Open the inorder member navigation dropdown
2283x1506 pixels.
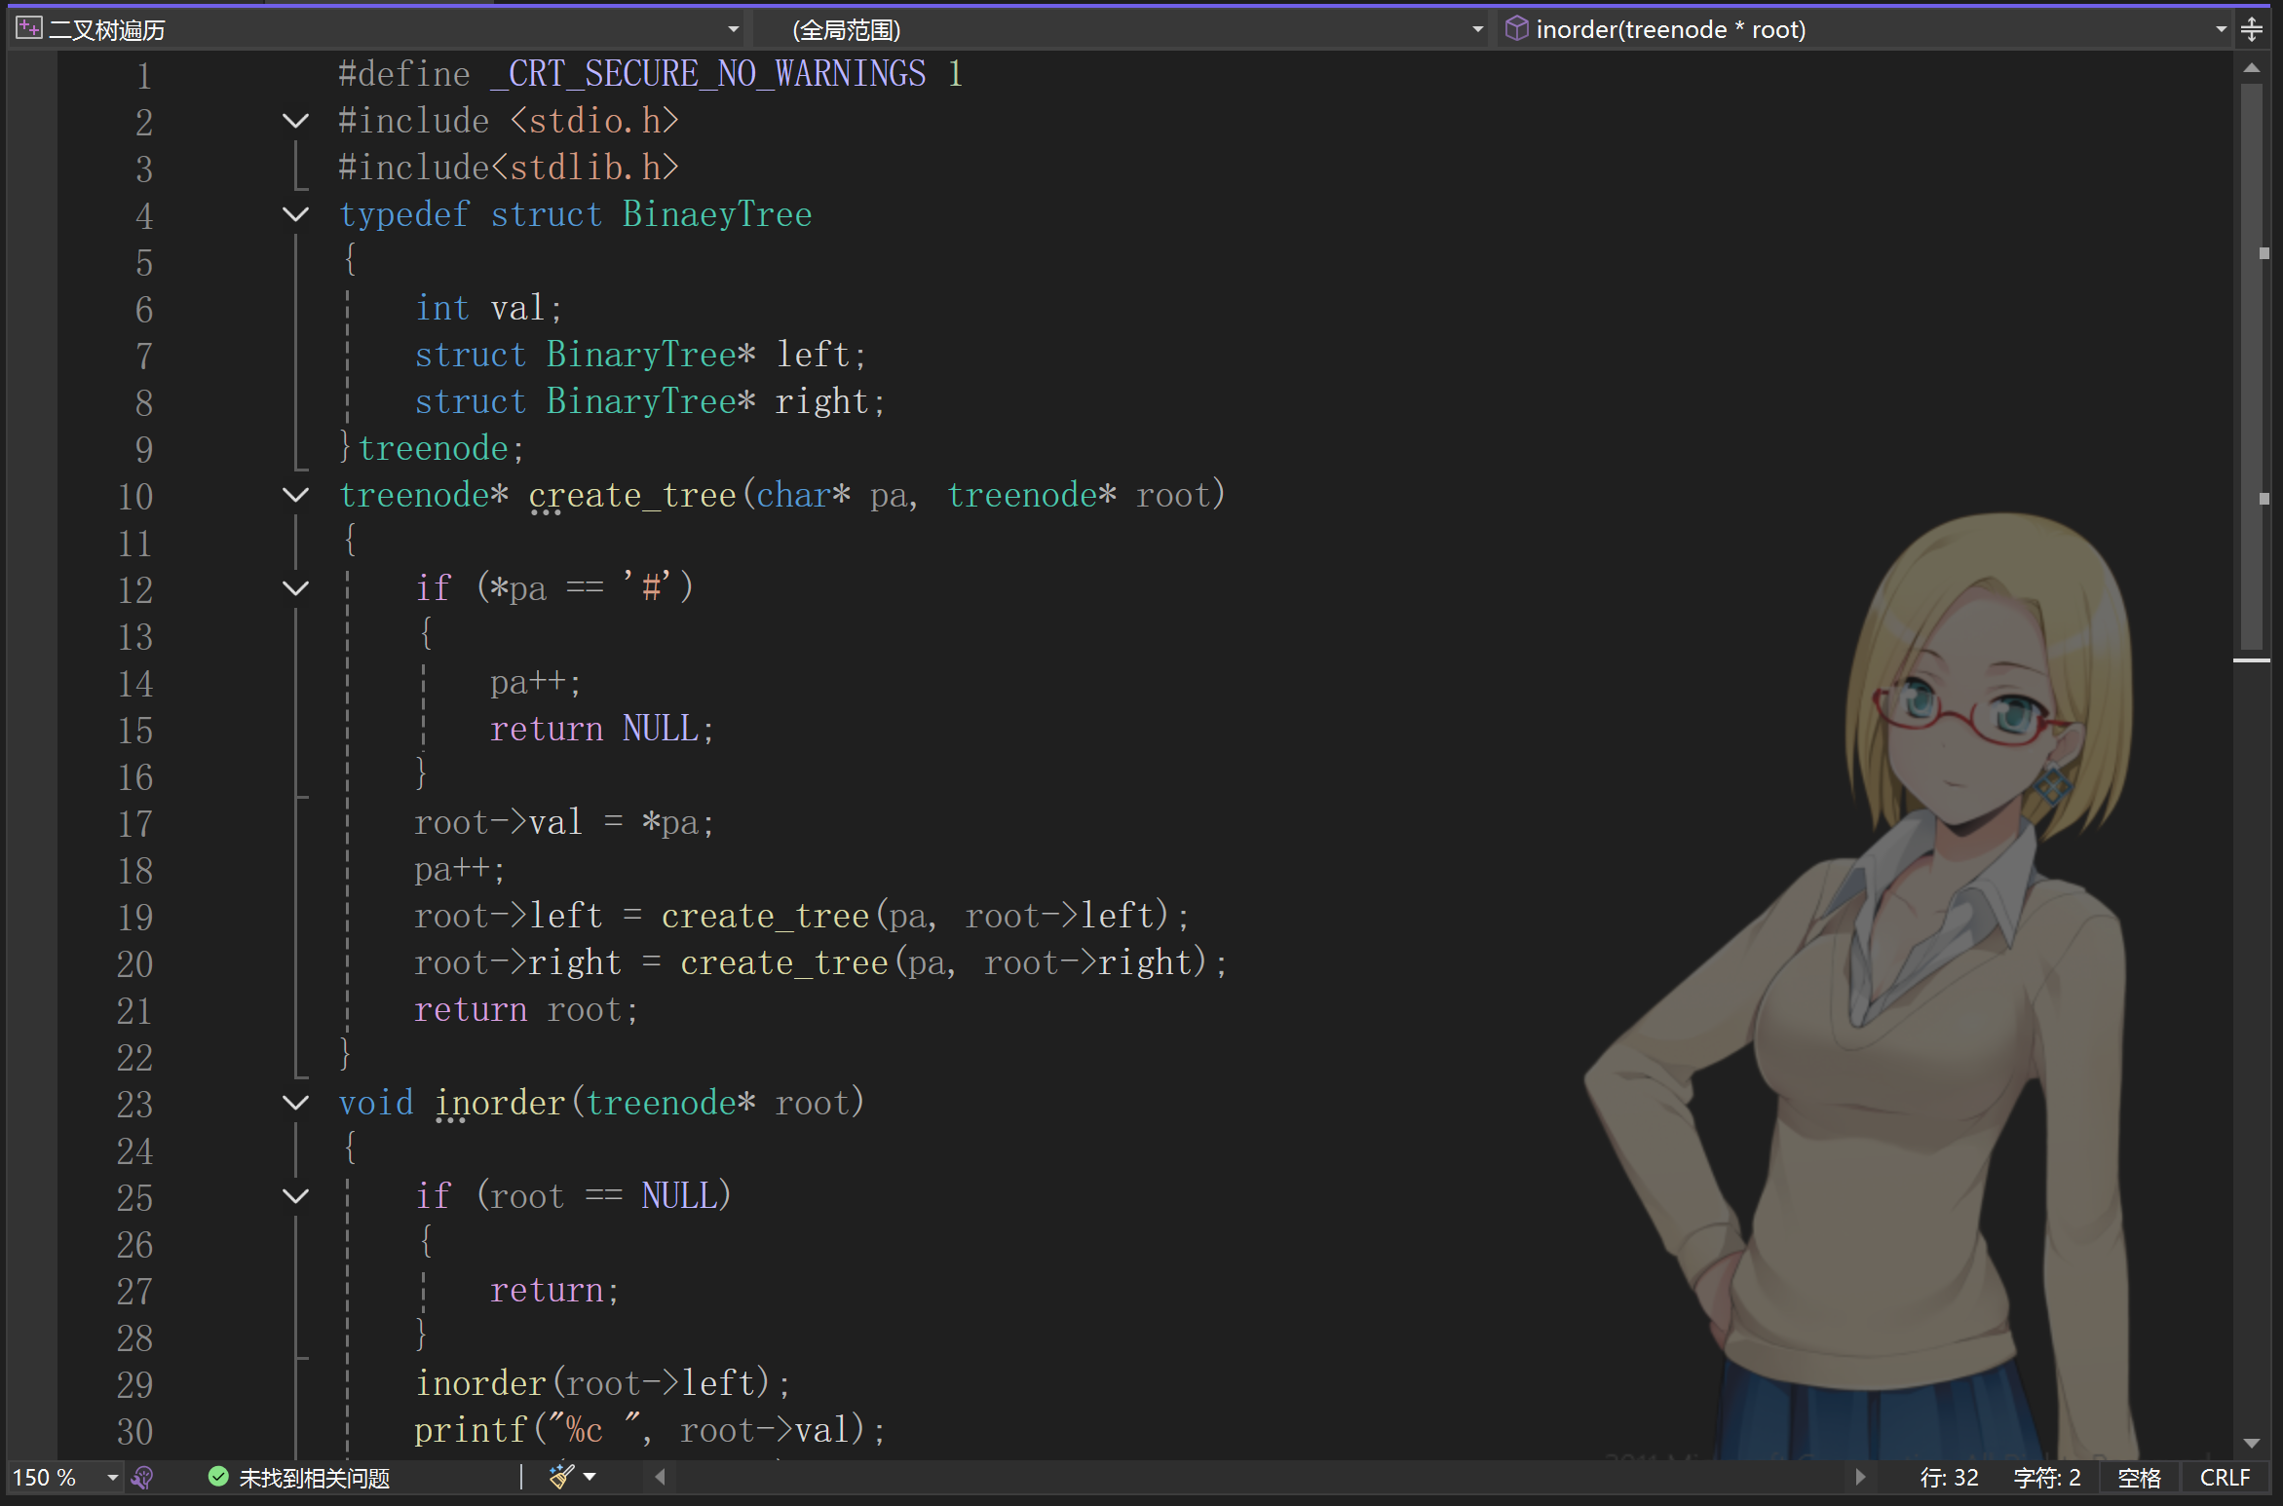pyautogui.click(x=2221, y=29)
